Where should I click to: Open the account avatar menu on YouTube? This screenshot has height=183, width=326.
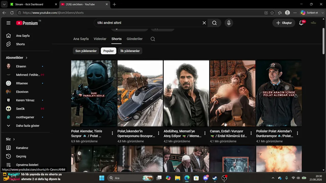coord(313,23)
